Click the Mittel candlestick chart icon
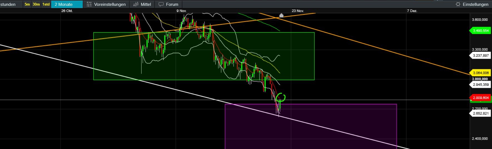 coord(136,4)
